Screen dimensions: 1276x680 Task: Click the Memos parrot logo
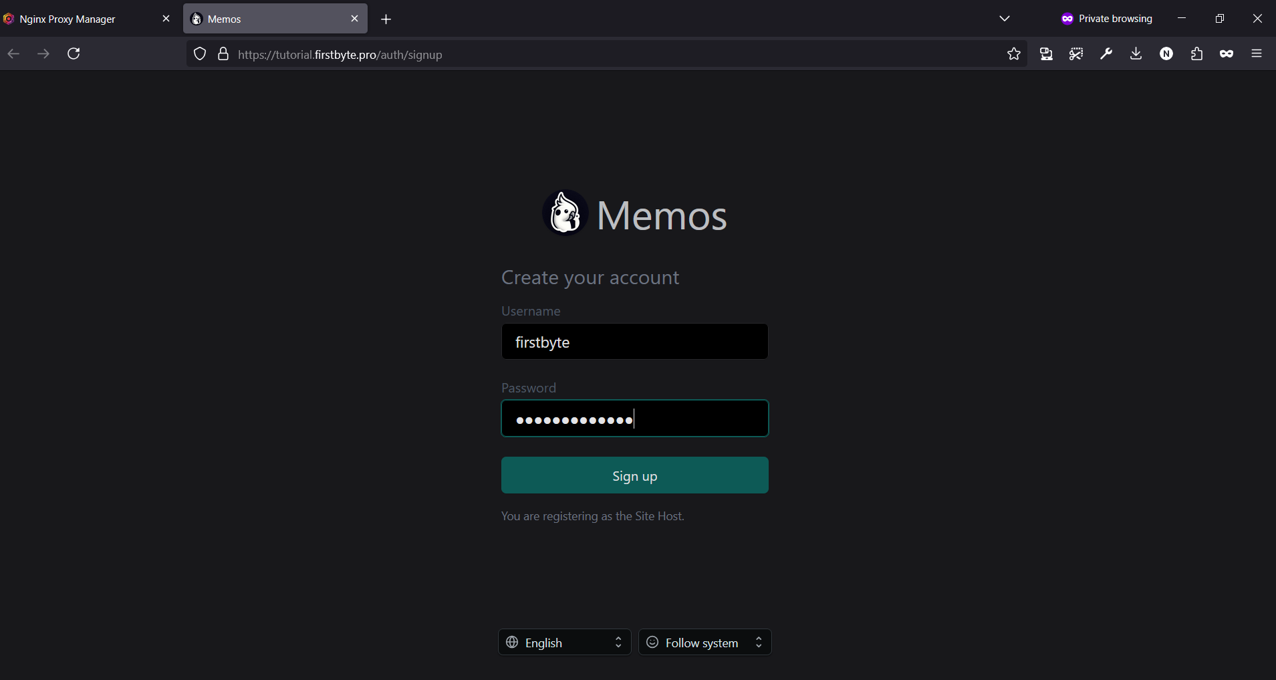pos(565,214)
